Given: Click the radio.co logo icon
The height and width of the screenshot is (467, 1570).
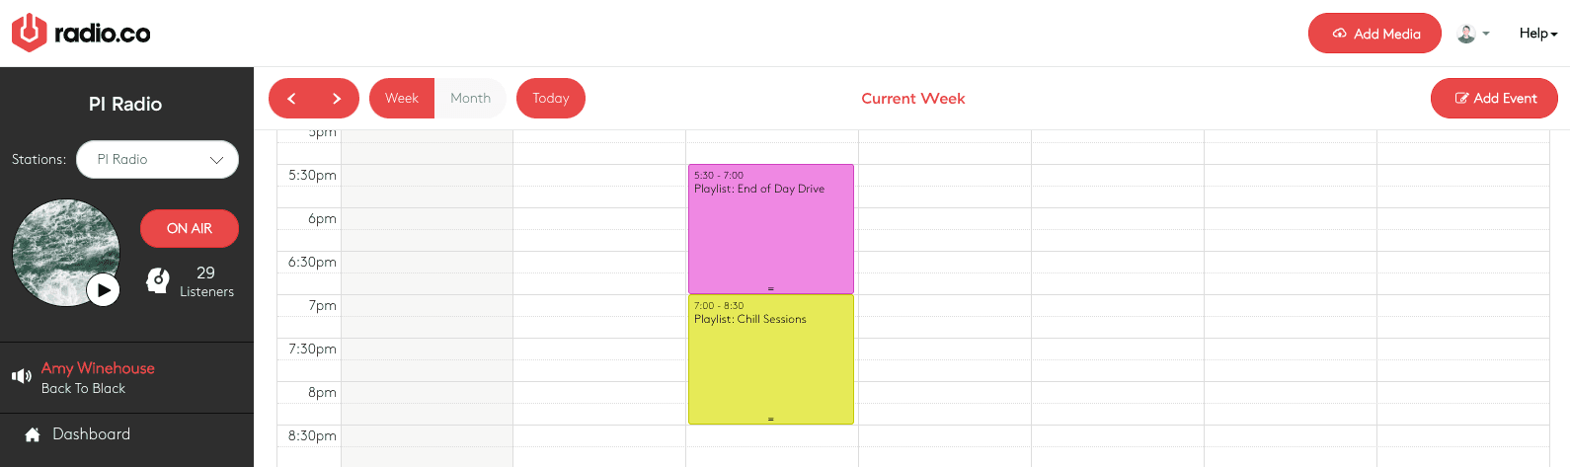Looking at the screenshot, I should tap(29, 33).
